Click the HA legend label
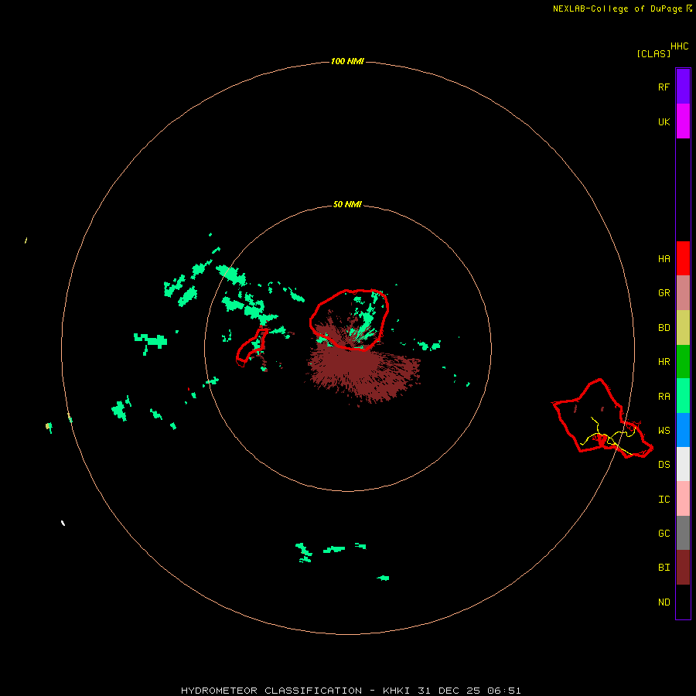Screen dimensions: 696x696 664,259
